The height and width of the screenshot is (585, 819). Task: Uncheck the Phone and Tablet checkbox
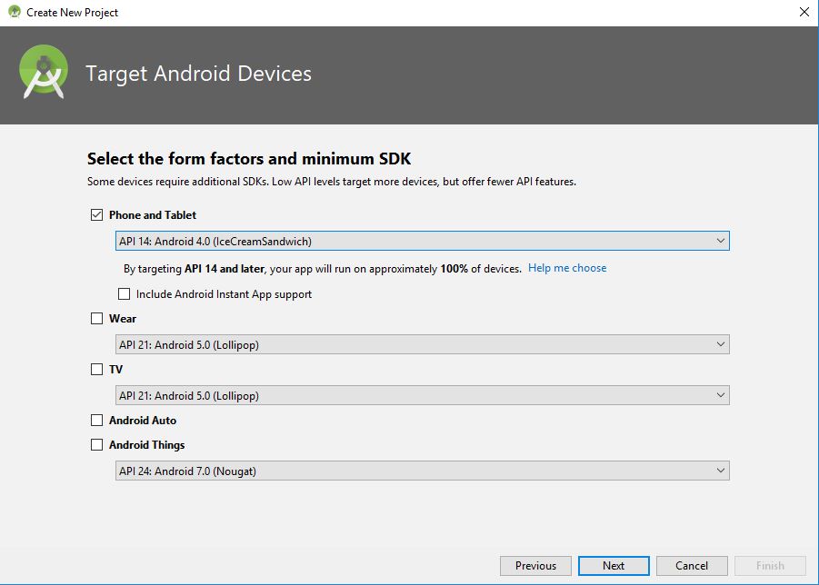(96, 215)
